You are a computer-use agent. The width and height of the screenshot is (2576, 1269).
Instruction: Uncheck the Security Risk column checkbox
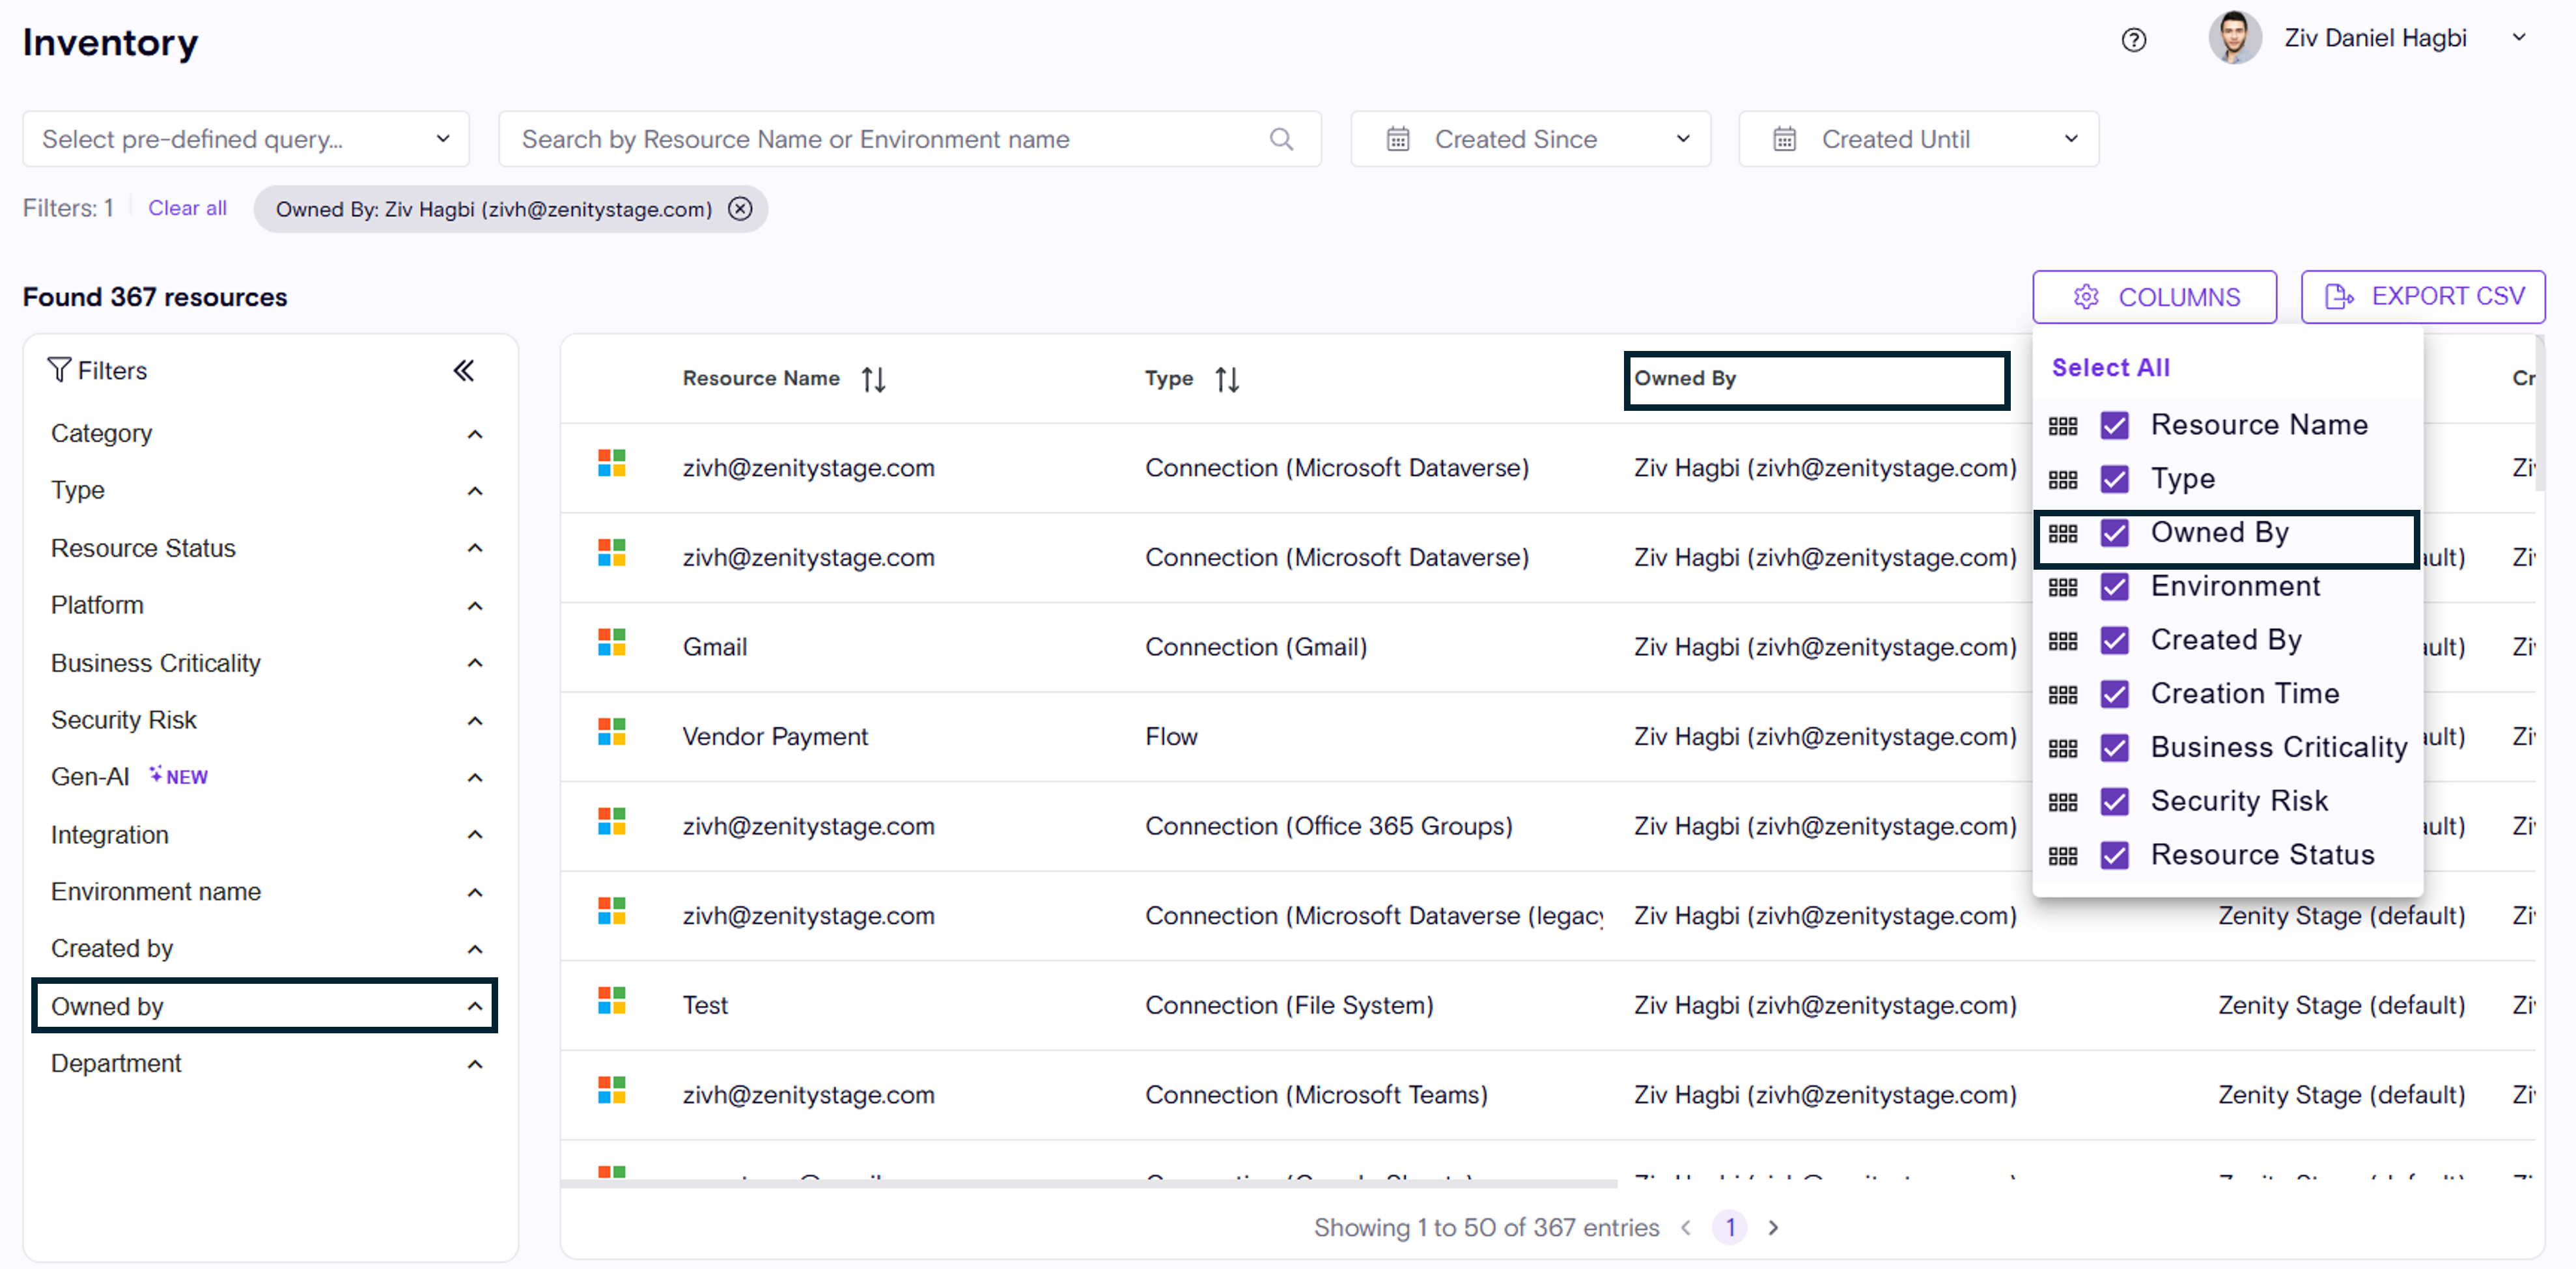point(2114,802)
